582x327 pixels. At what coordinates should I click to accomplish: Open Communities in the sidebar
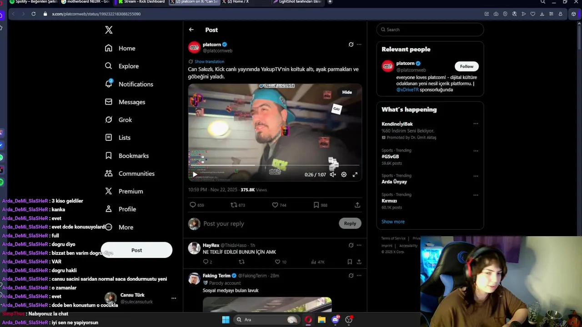click(130, 173)
